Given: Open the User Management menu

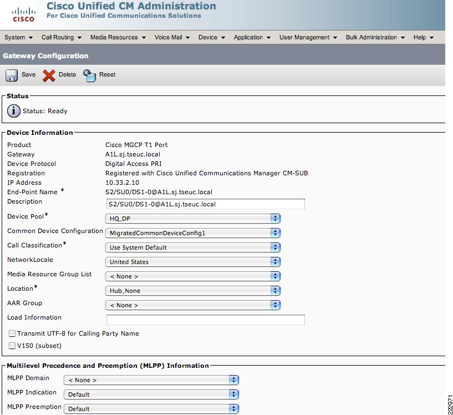Looking at the screenshot, I should (308, 37).
